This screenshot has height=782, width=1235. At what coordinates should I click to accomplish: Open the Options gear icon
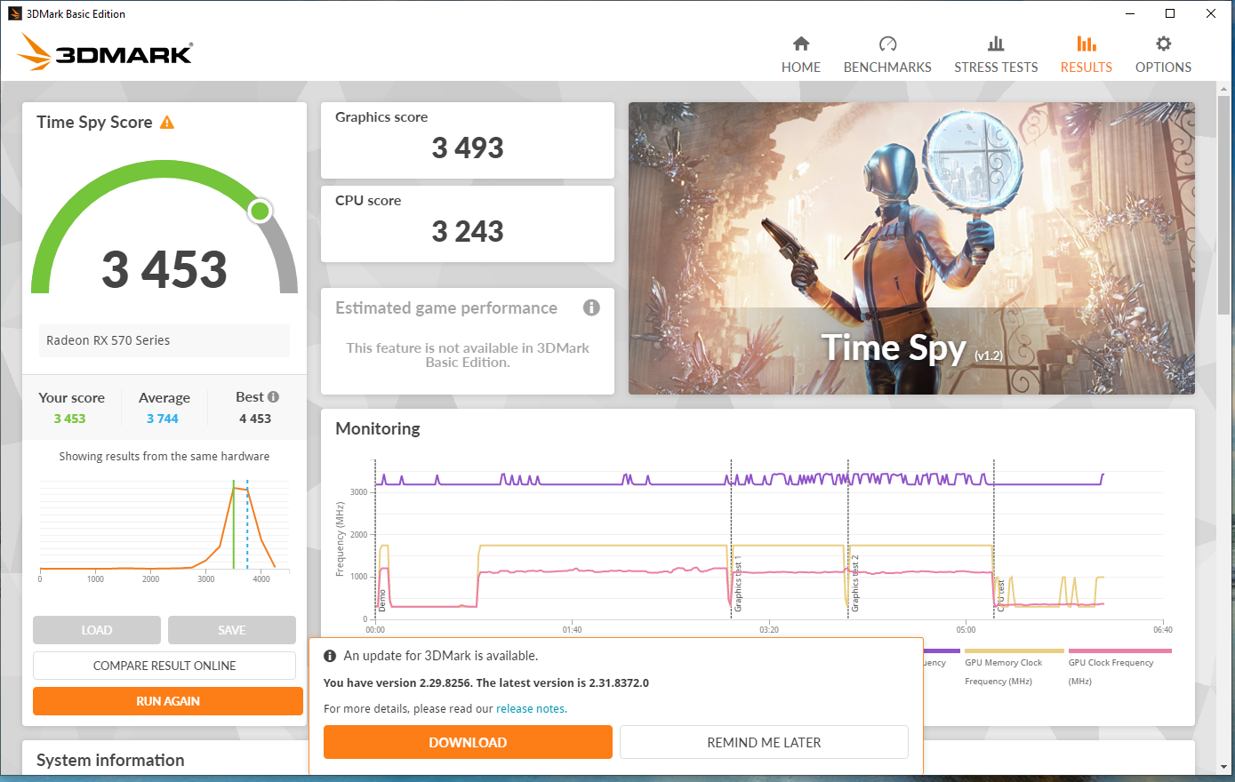click(x=1163, y=42)
